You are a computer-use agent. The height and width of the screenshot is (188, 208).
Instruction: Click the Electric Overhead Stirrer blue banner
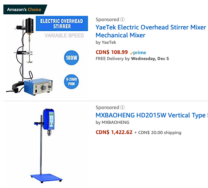(62, 23)
